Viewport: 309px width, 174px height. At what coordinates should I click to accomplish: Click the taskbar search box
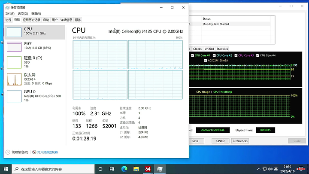pos(53,169)
